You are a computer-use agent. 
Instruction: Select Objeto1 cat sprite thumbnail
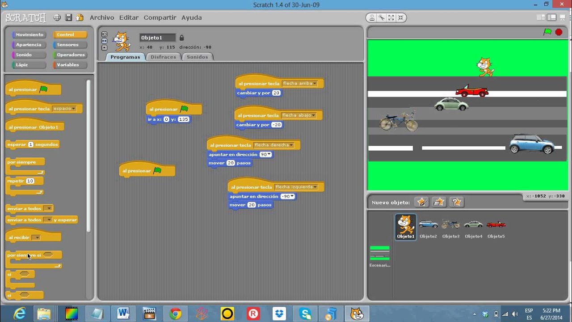point(405,227)
